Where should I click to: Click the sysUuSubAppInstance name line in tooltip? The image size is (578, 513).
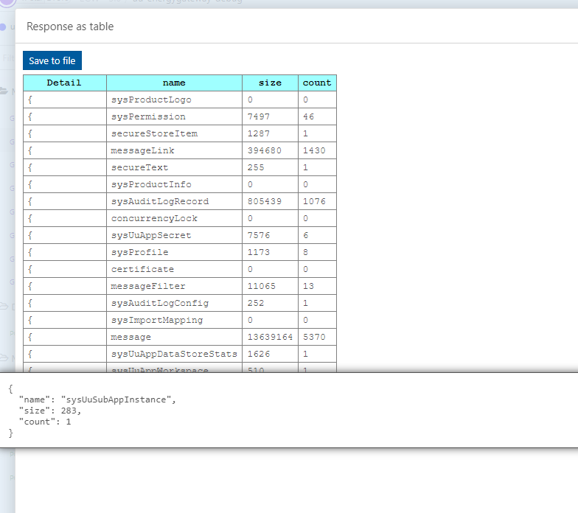(97, 399)
